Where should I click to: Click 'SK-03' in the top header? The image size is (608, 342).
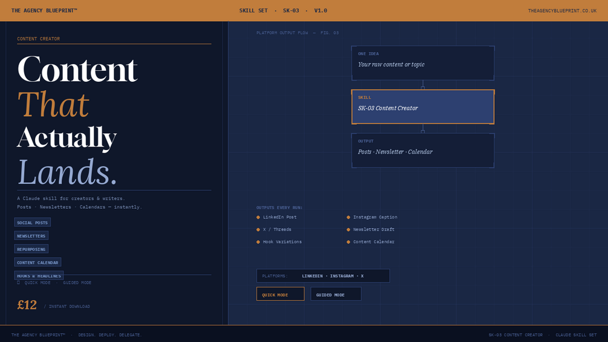291,11
